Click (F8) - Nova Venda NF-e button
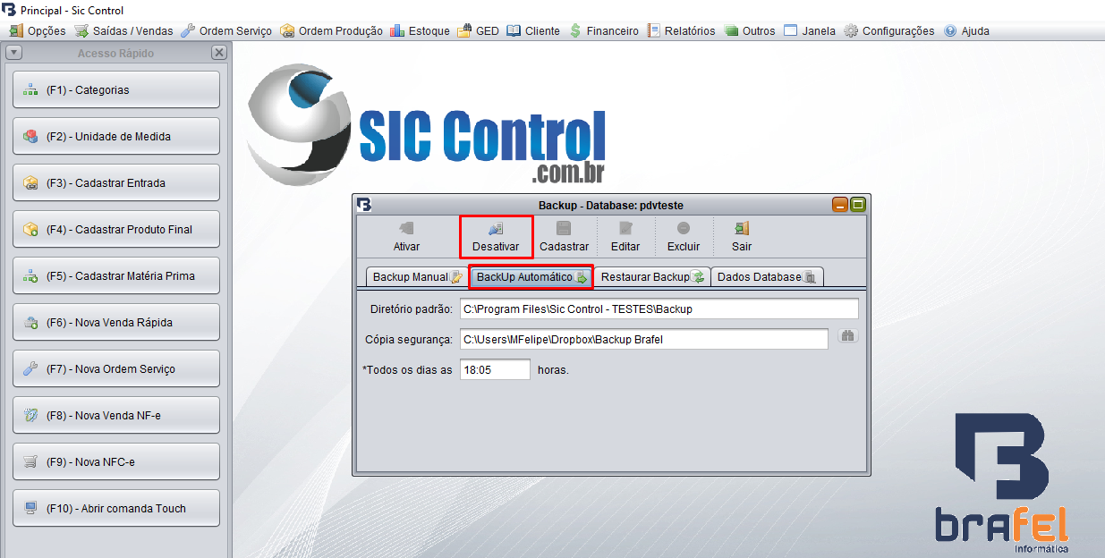The image size is (1105, 558). coord(116,415)
